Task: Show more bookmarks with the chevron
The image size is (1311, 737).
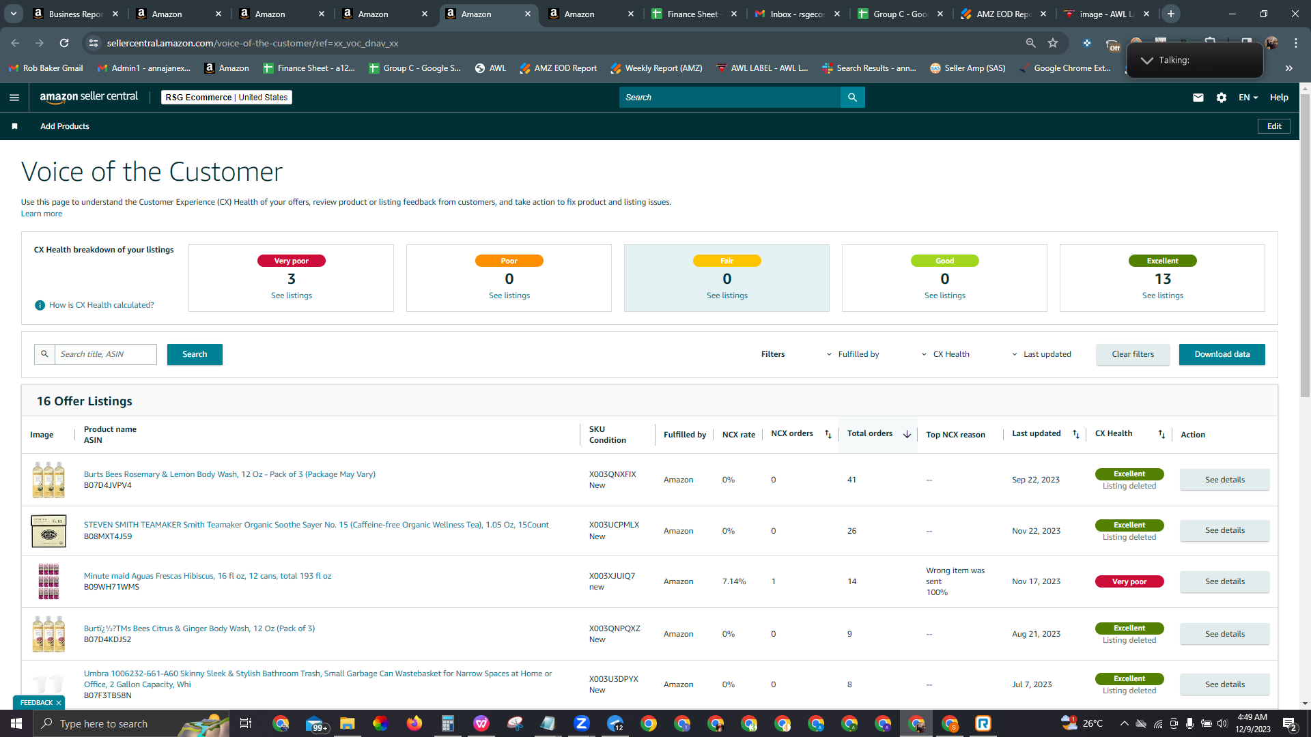Action: point(1289,68)
